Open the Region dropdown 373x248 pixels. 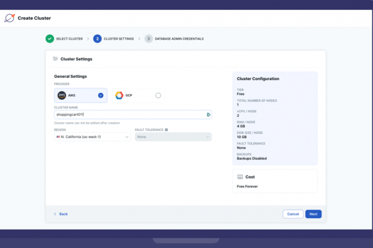[x=92, y=137]
